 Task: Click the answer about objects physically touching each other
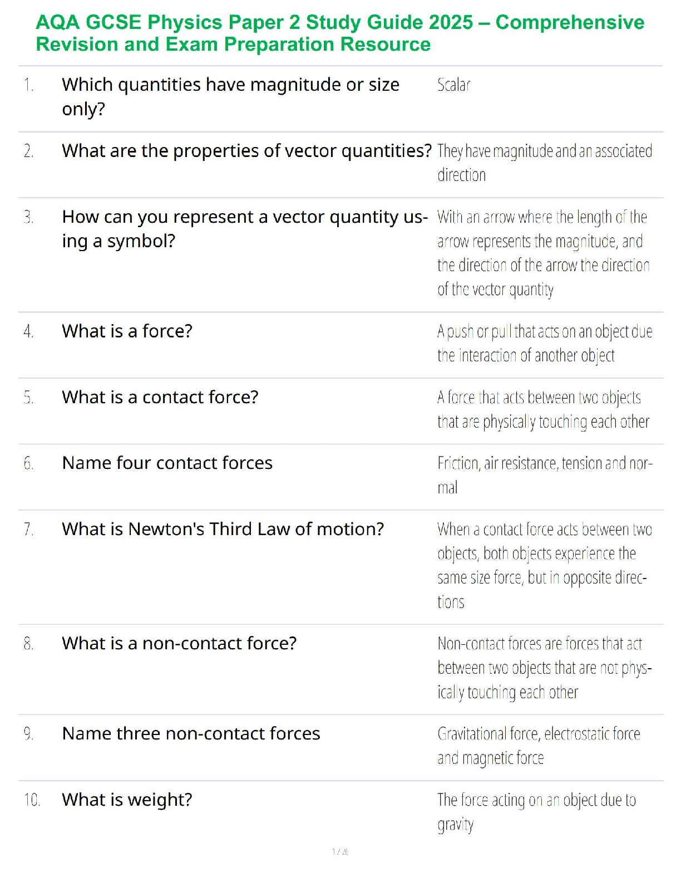pyautogui.click(x=543, y=409)
